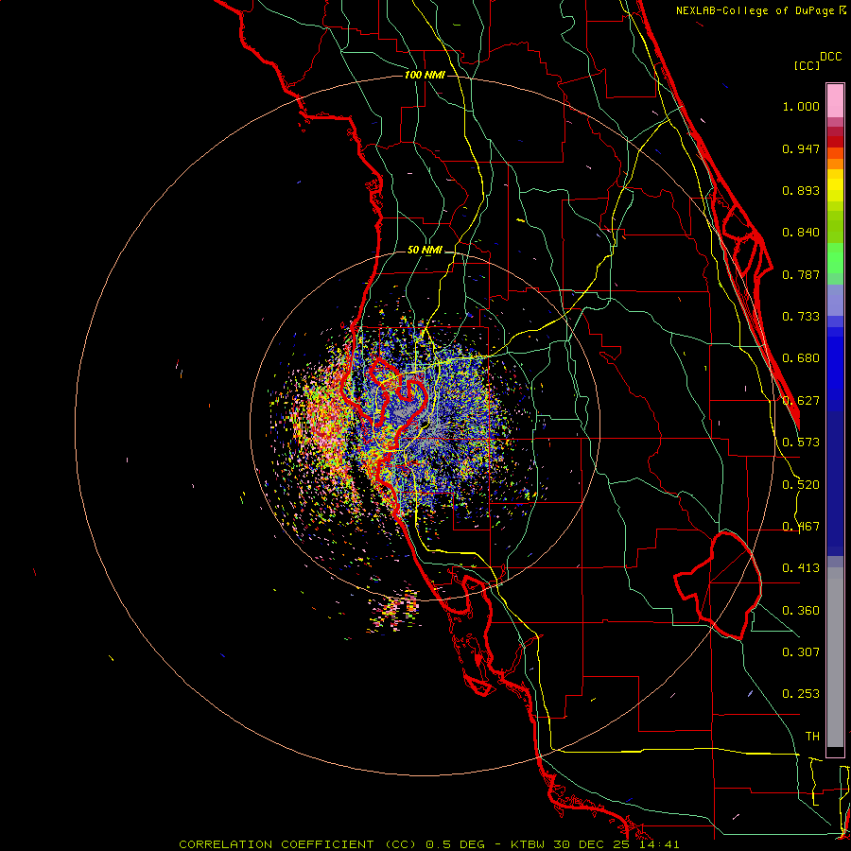The image size is (851, 851).
Task: Select the pink swatch atop the color bar
Action: coord(835,101)
